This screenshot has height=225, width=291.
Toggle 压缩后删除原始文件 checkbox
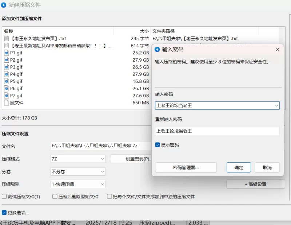[x=55, y=197]
